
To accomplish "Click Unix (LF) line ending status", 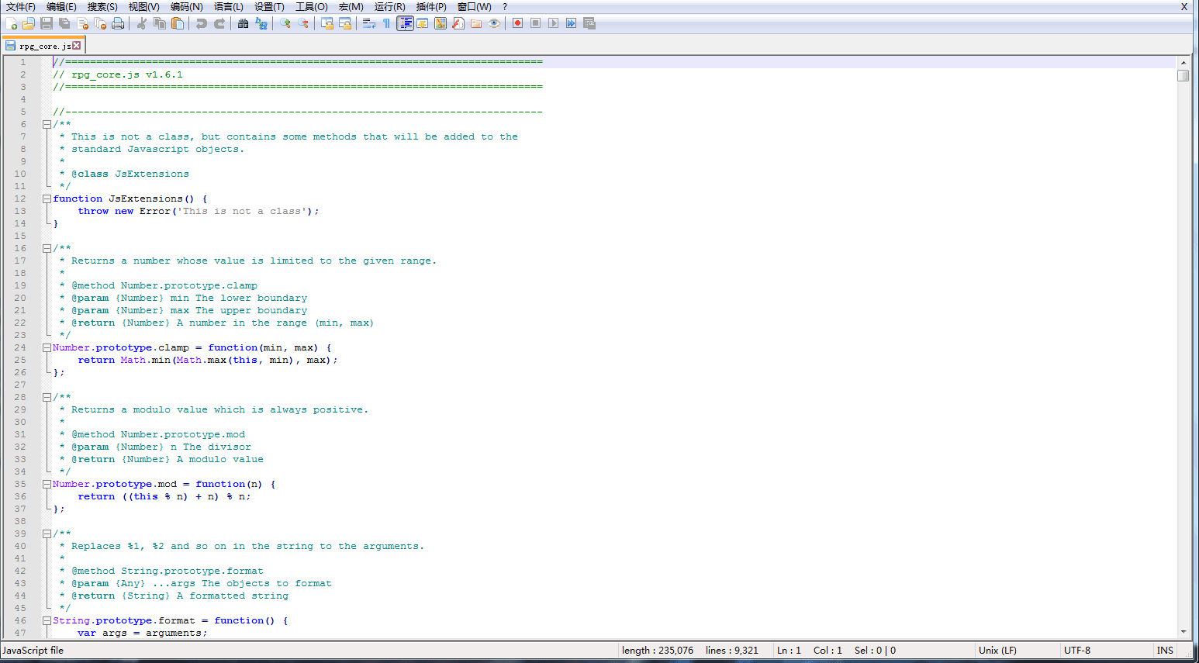I will (x=997, y=651).
